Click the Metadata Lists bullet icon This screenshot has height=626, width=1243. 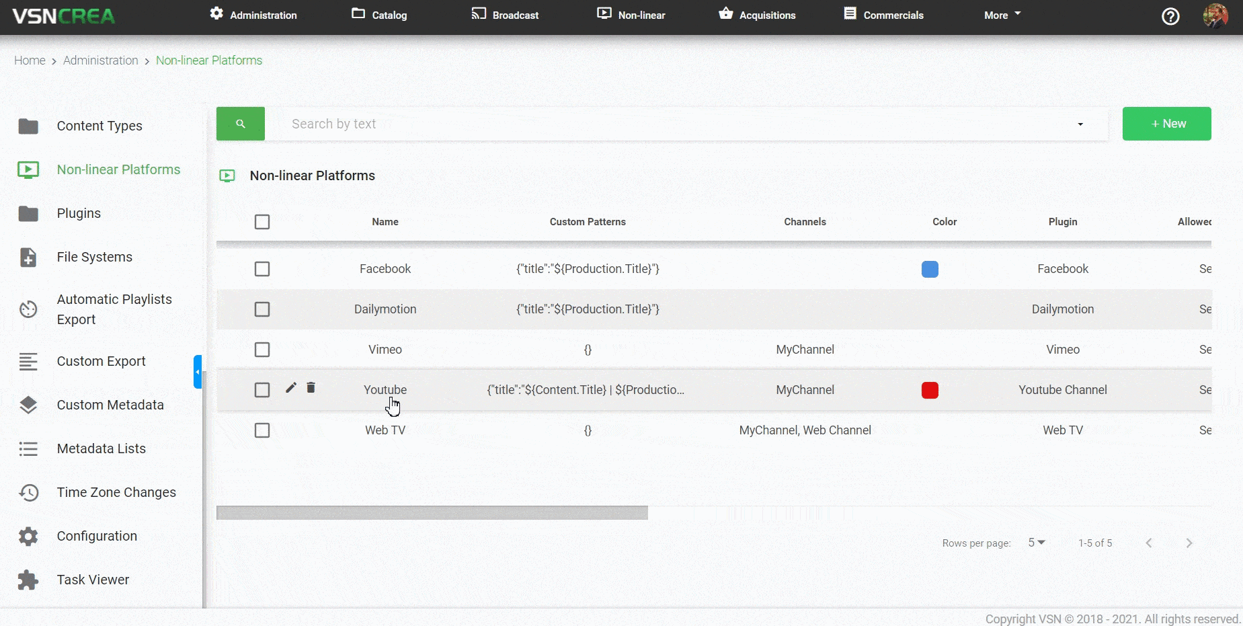pyautogui.click(x=28, y=448)
